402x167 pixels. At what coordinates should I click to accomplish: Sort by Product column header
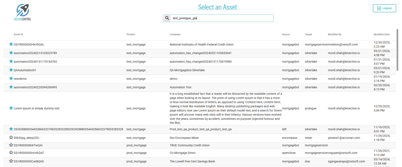[x=131, y=35]
